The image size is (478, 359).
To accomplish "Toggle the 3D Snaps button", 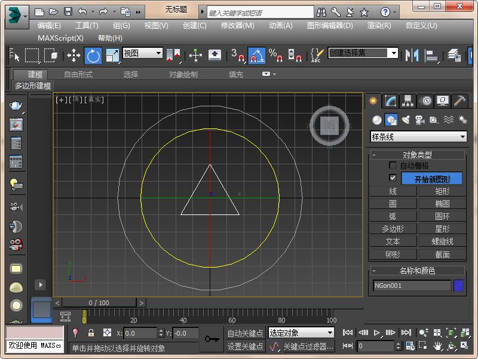I will coord(237,56).
